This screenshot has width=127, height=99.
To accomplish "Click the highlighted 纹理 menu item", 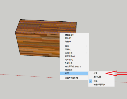I will click(74, 73).
